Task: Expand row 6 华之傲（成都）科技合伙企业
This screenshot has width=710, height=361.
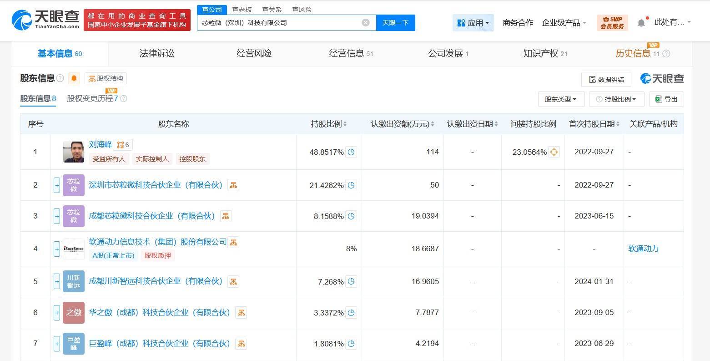Action: click(57, 313)
